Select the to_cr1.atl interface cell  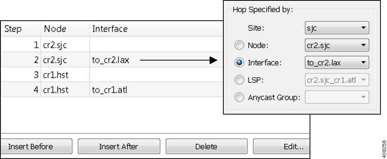pos(109,90)
